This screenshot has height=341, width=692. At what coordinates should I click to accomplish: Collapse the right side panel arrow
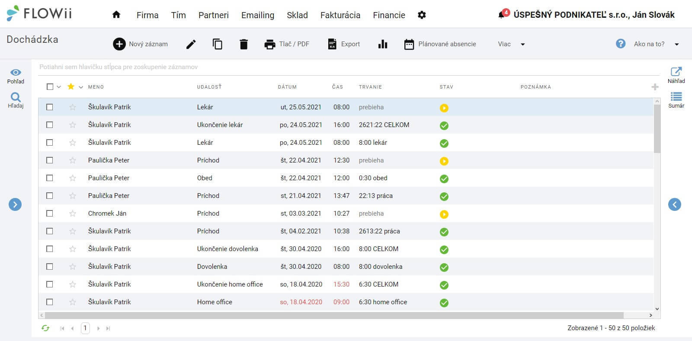675,204
